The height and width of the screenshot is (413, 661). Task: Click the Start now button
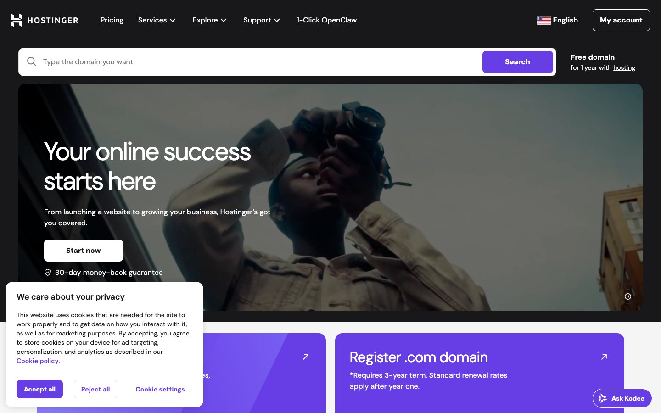tap(84, 251)
